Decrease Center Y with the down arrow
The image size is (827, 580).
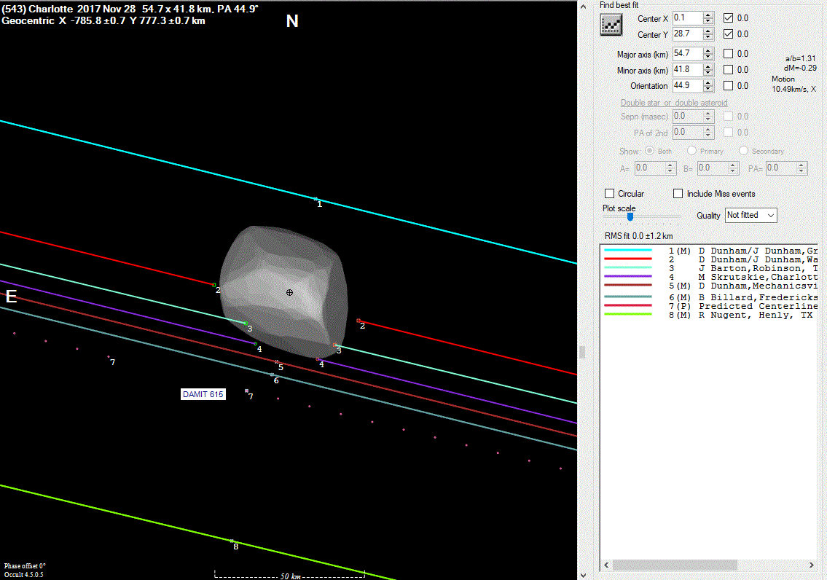(x=708, y=37)
